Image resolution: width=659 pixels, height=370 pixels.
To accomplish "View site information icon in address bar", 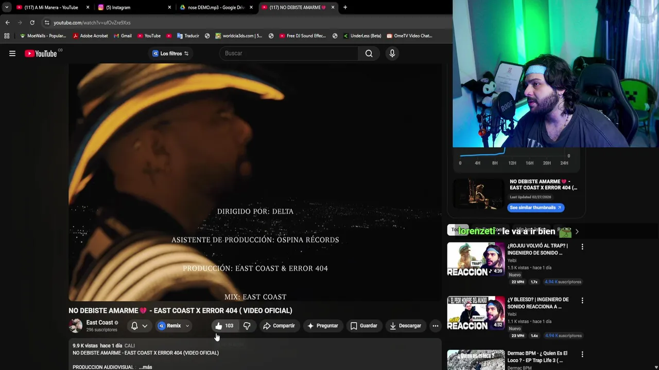I will (46, 23).
